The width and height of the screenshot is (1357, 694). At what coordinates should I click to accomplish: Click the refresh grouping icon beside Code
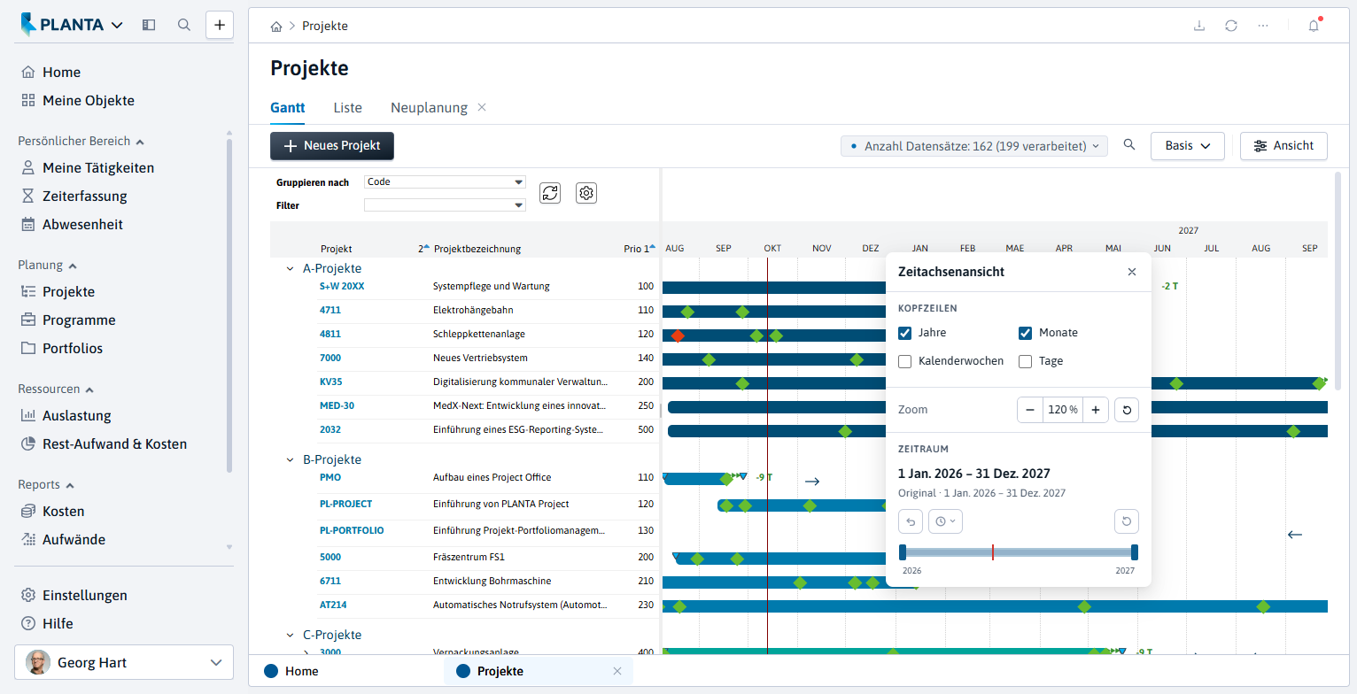coord(550,193)
